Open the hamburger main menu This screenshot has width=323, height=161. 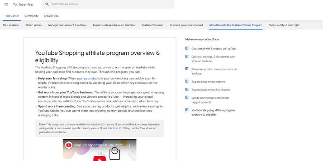click(x=6, y=4)
